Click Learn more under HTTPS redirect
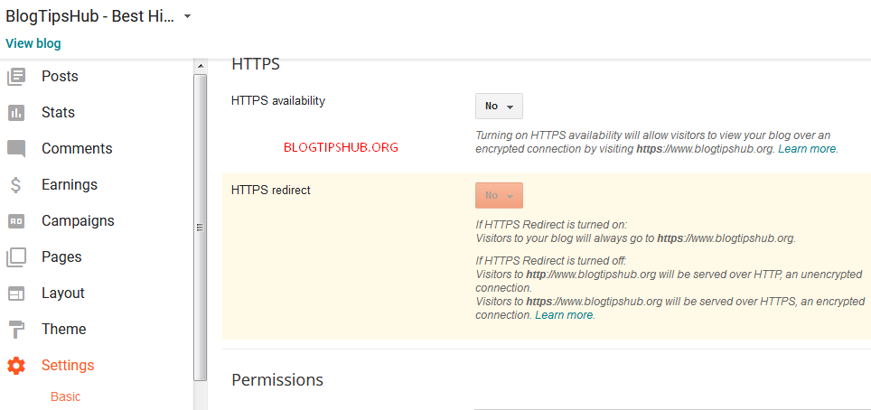 tap(564, 315)
